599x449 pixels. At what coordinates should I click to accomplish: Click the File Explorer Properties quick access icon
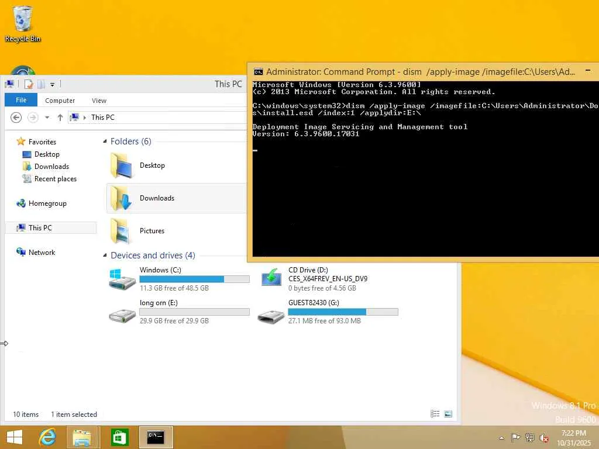[29, 84]
